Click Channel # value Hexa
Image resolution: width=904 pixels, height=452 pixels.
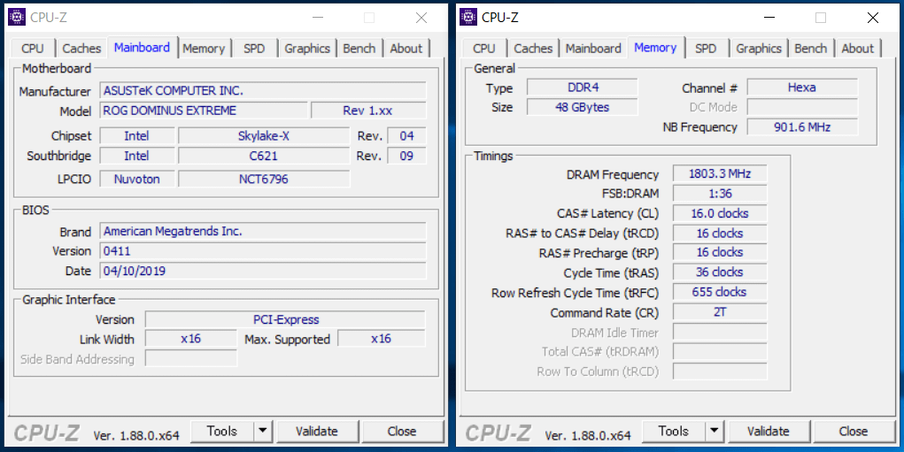802,88
